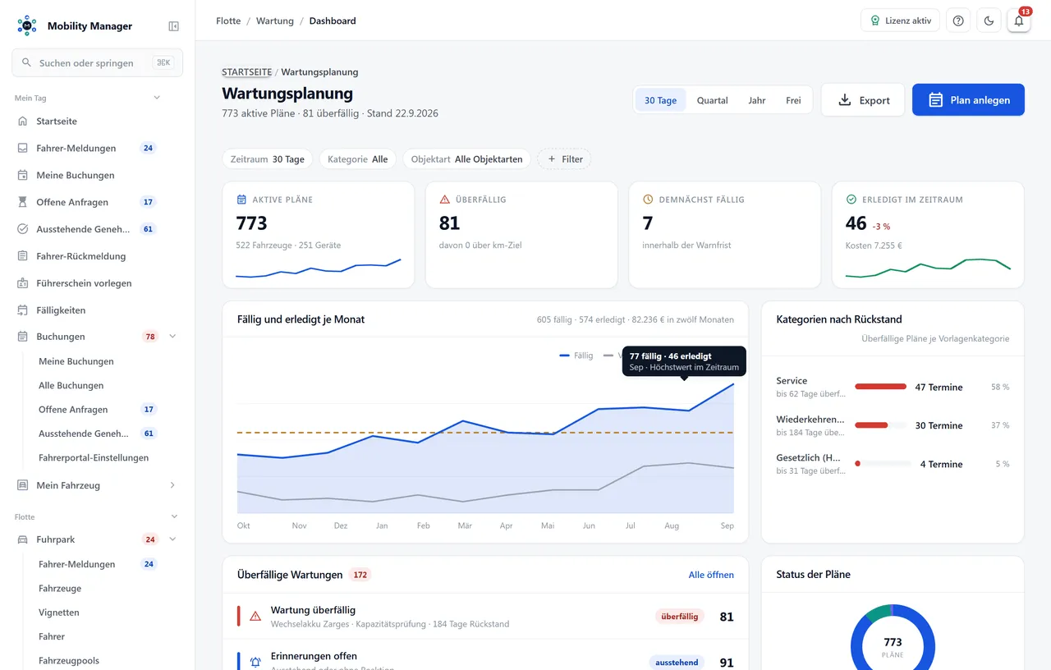1051x670 pixels.
Task: Click the Ausstehende Genehmigungen checkmark icon
Action: pyautogui.click(x=23, y=229)
